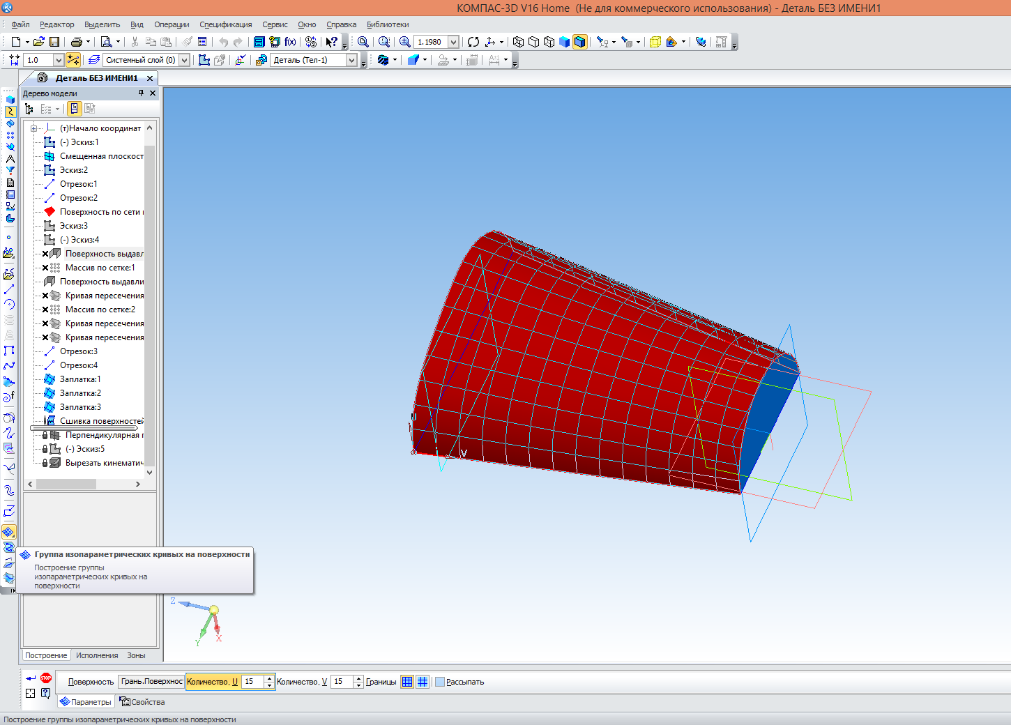Select Заплатка:2 in the model tree
The image size is (1011, 725).
point(80,393)
